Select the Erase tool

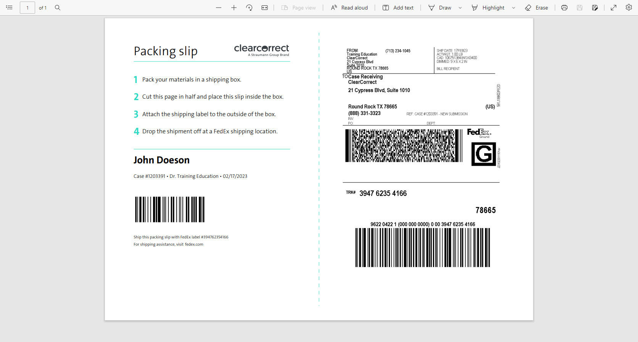coord(536,8)
